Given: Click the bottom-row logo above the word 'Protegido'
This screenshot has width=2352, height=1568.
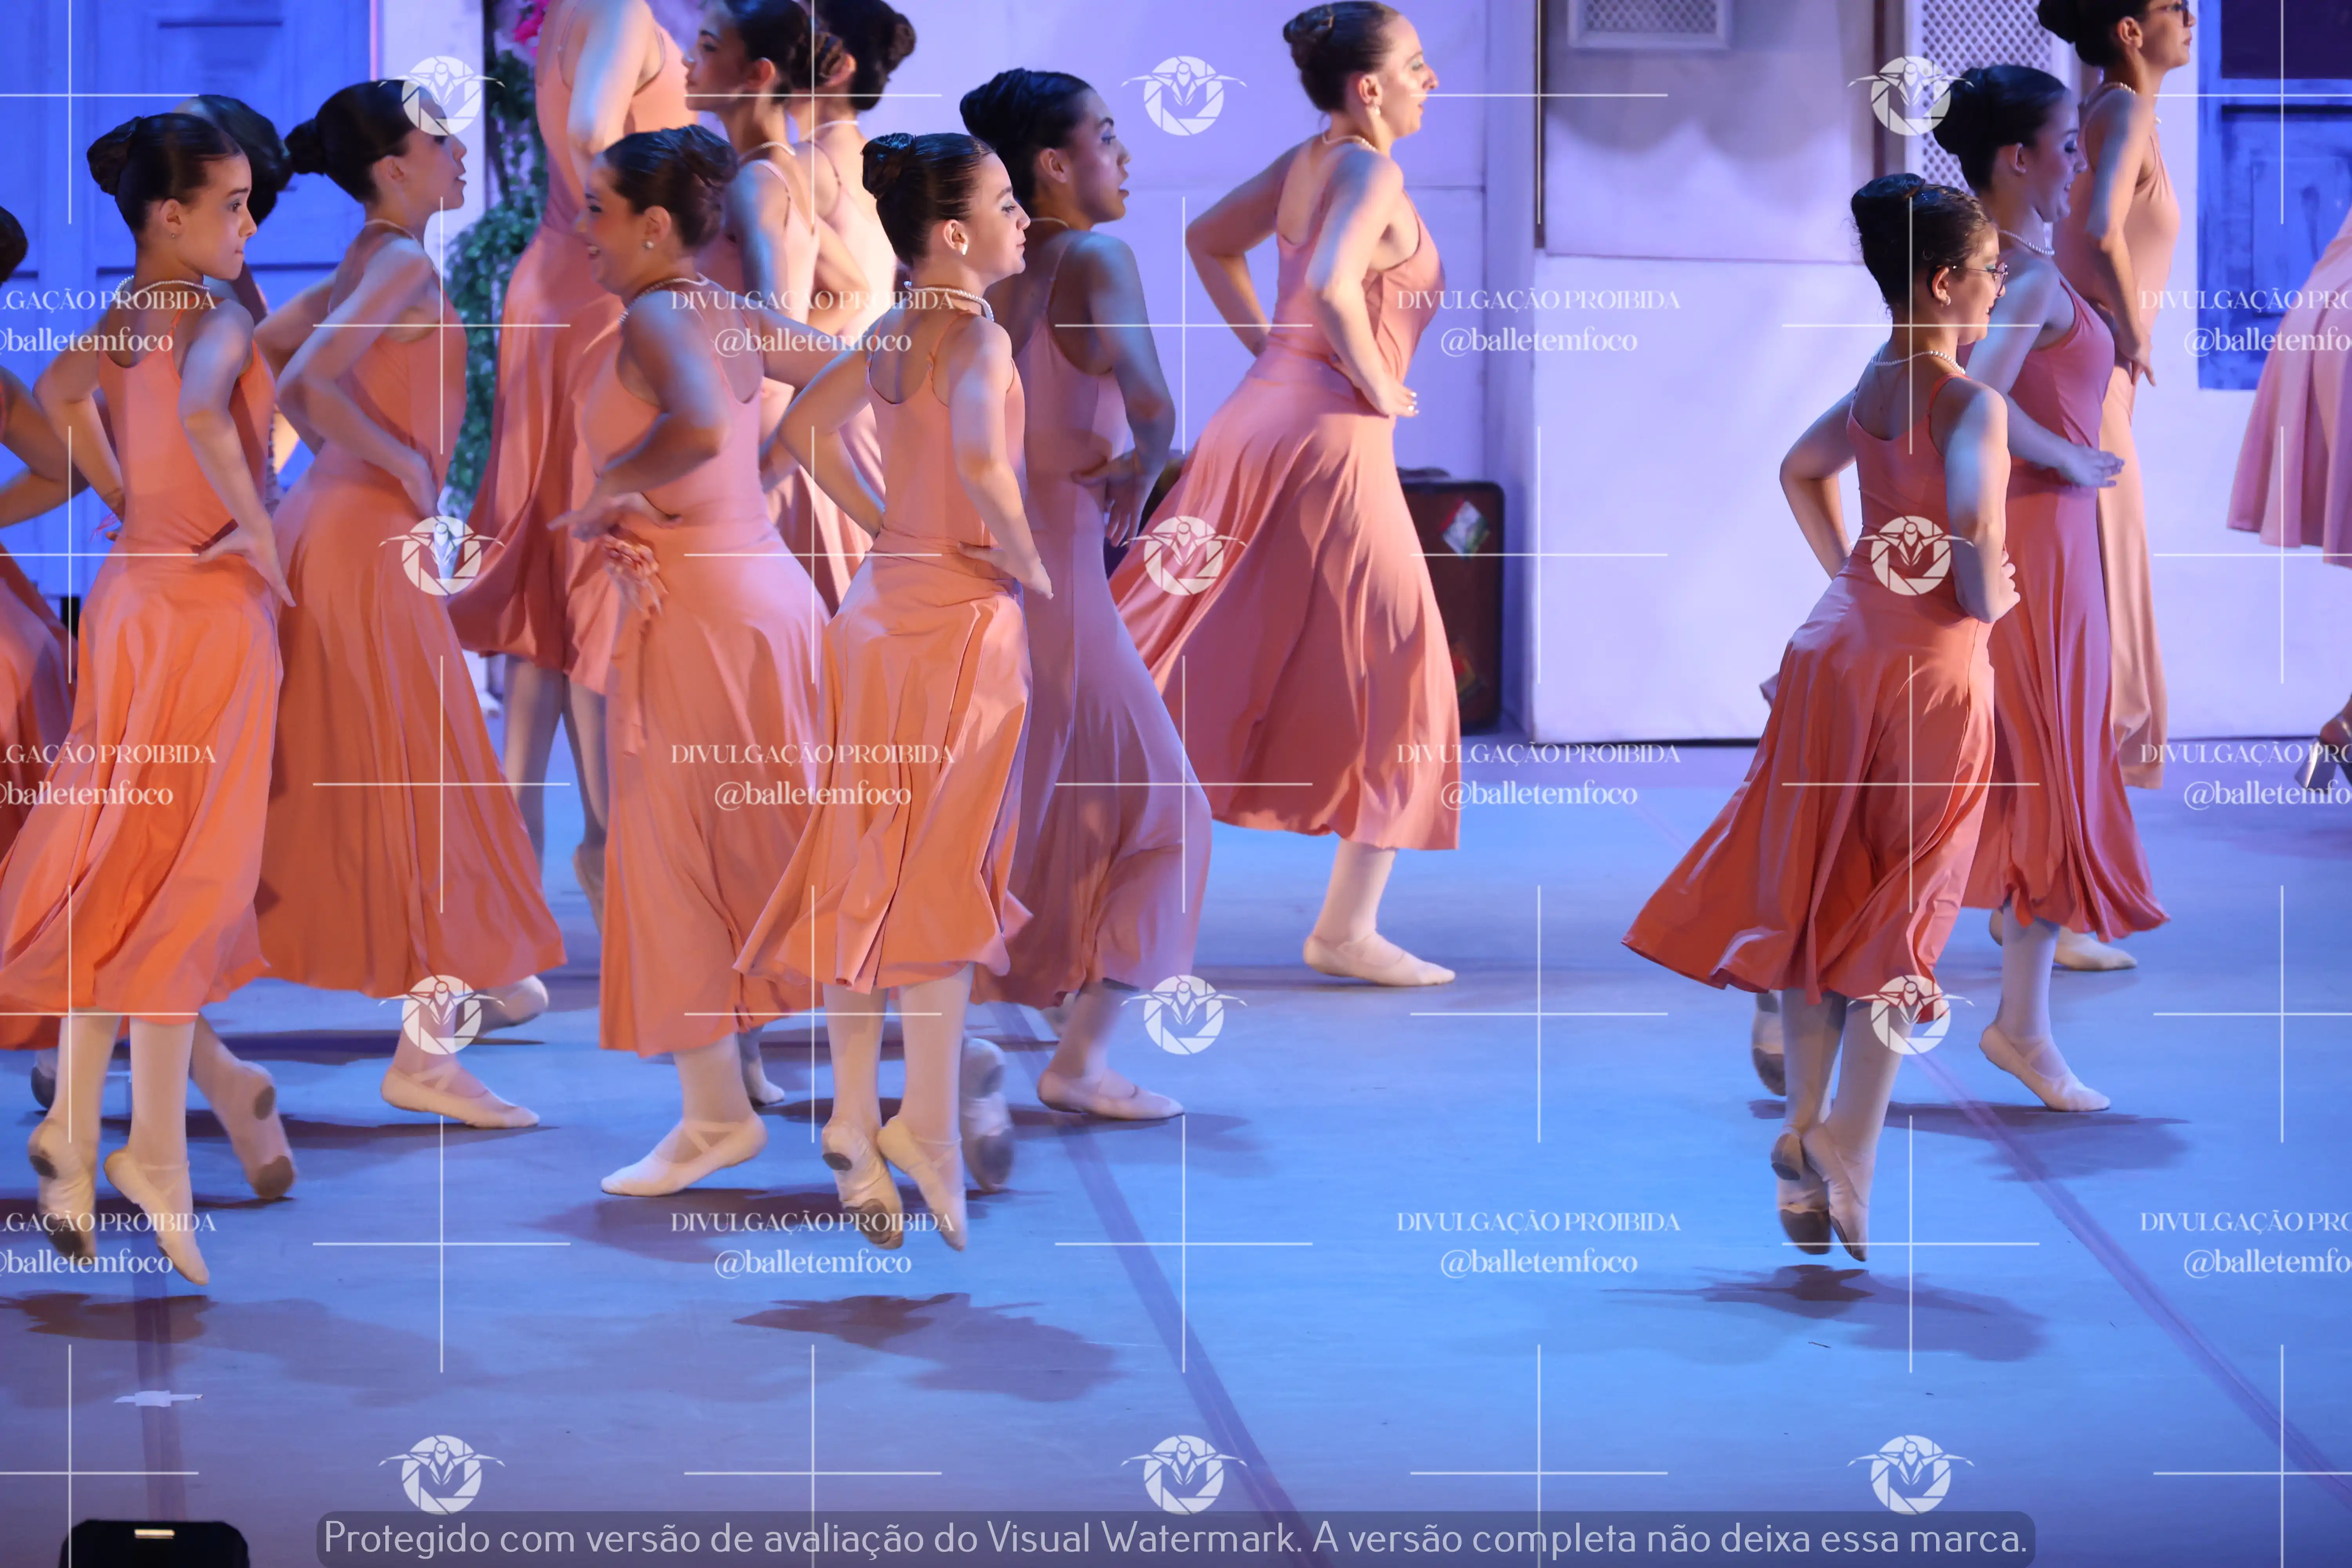Looking at the screenshot, I should point(441,1474).
